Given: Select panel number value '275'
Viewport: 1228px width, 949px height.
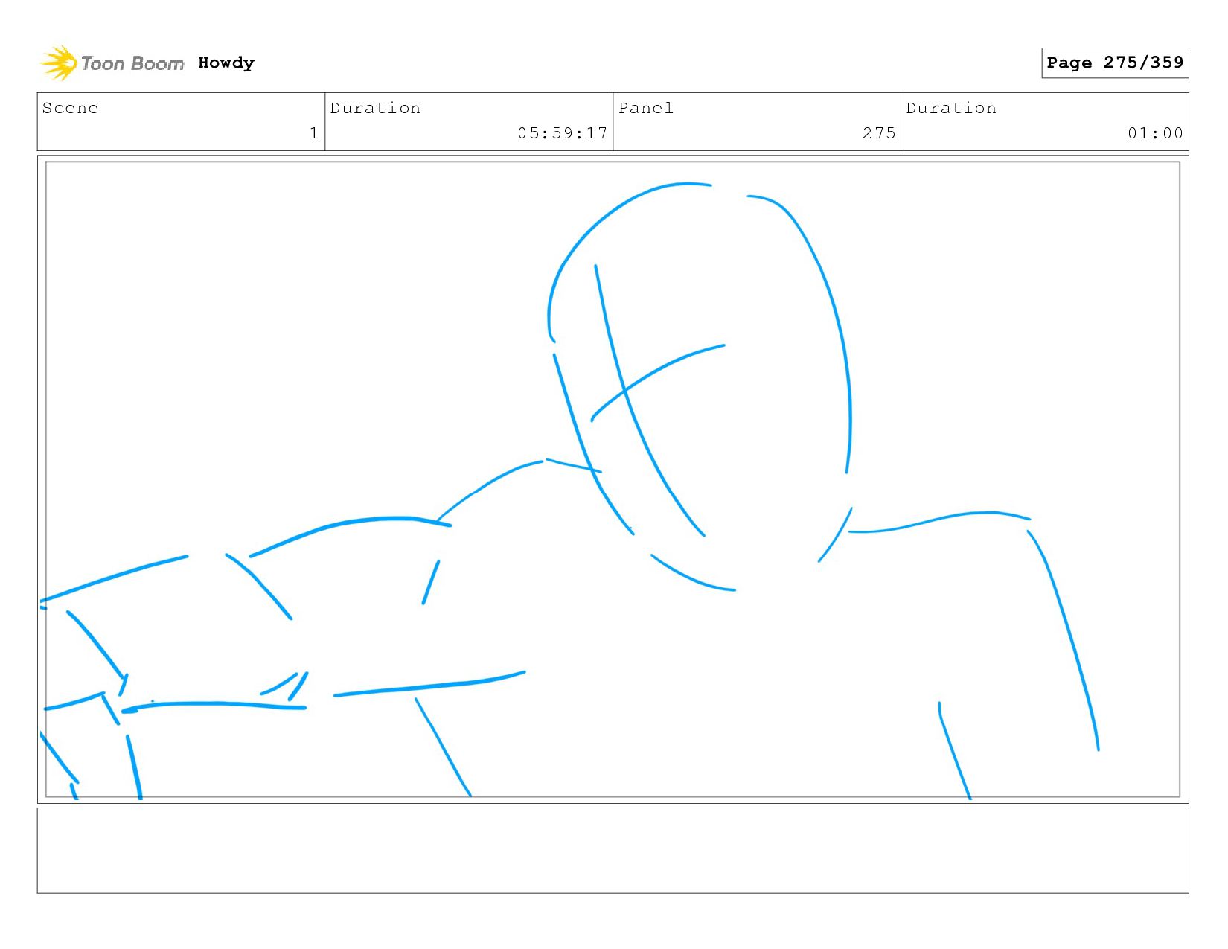Looking at the screenshot, I should [x=879, y=133].
